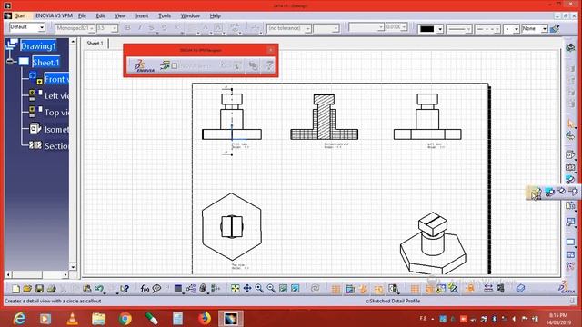Open the File menu

coord(82,15)
